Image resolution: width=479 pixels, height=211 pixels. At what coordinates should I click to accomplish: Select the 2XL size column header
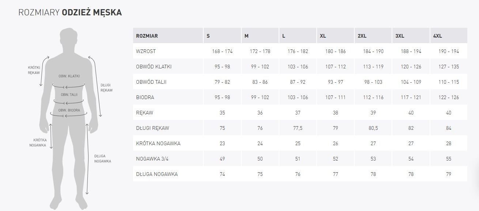(362, 36)
